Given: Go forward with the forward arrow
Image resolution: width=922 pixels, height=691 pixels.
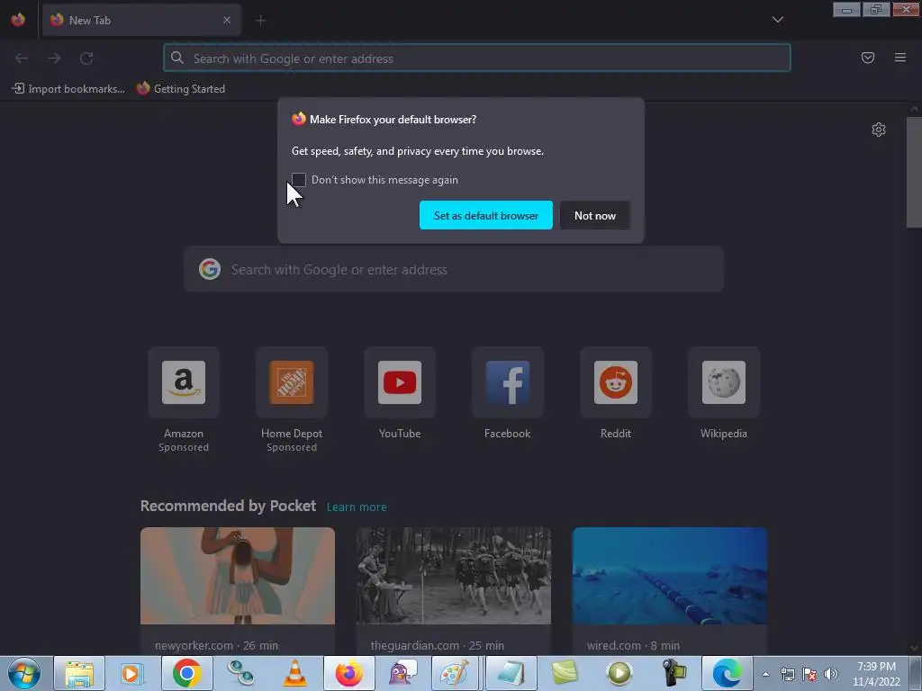Looking at the screenshot, I should click(x=54, y=58).
